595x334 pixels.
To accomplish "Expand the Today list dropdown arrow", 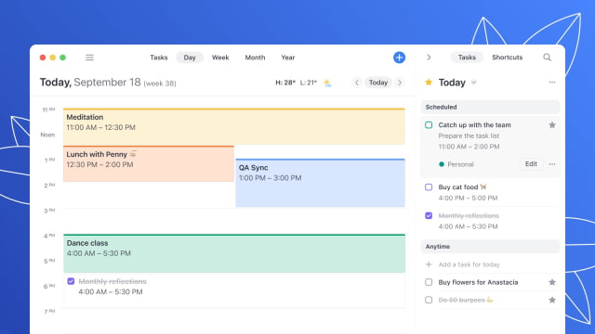I will click(473, 83).
